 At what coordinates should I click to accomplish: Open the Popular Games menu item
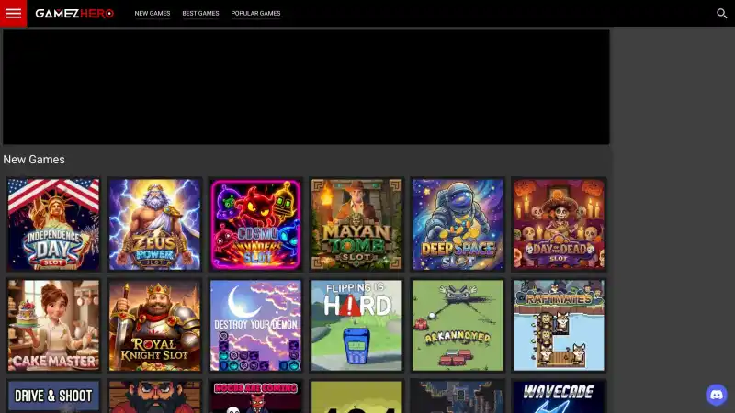(255, 13)
